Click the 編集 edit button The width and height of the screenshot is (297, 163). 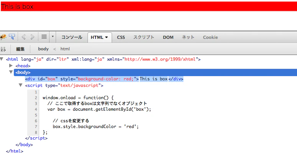pyautogui.click(x=20, y=49)
